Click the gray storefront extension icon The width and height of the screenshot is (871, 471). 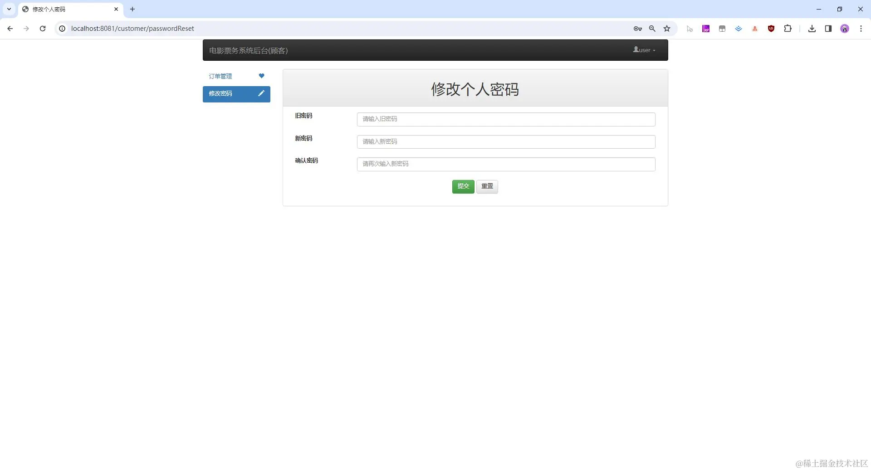click(722, 29)
